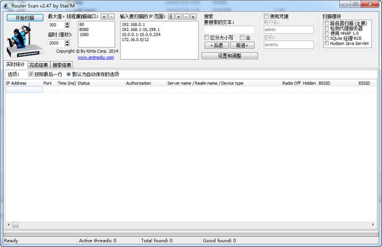Toggle the 区分大小写 case sensitive checkbox
The width and height of the screenshot is (382, 247).
[207, 37]
